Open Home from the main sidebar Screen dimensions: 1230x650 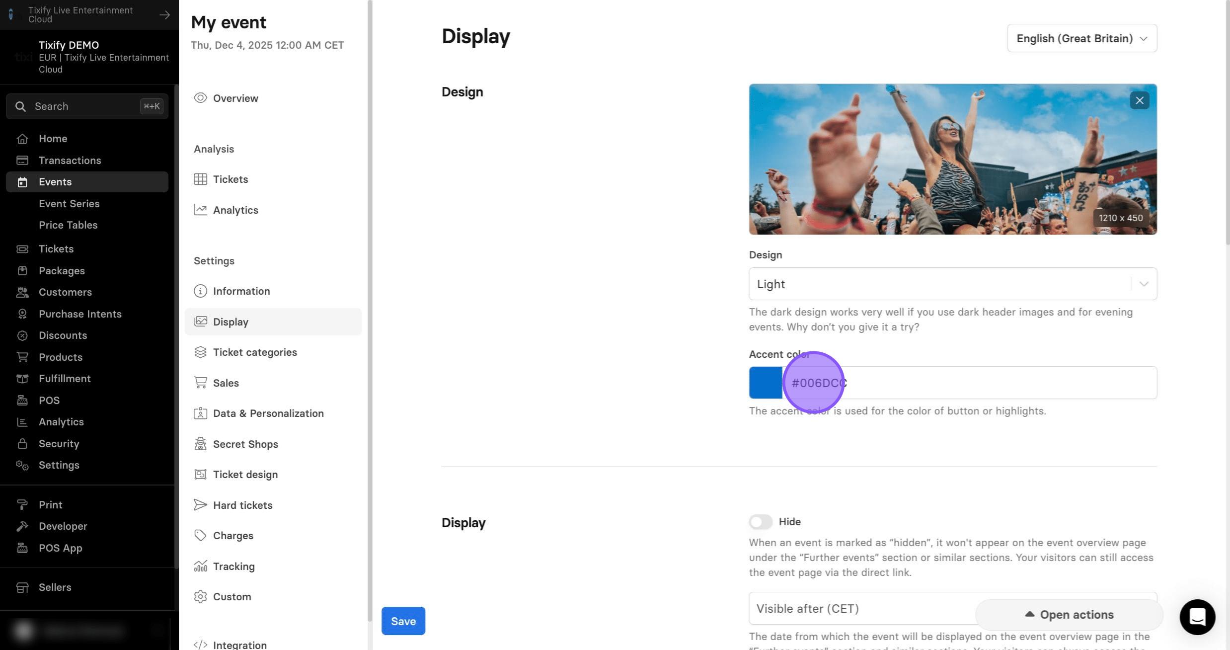coord(53,139)
